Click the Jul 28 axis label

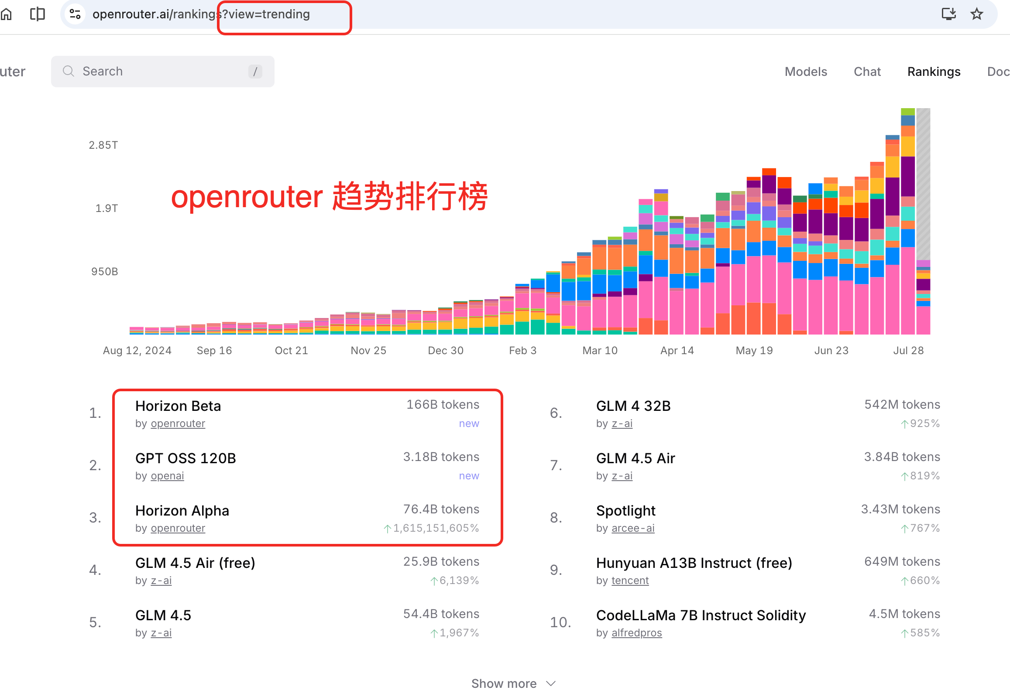coord(908,351)
